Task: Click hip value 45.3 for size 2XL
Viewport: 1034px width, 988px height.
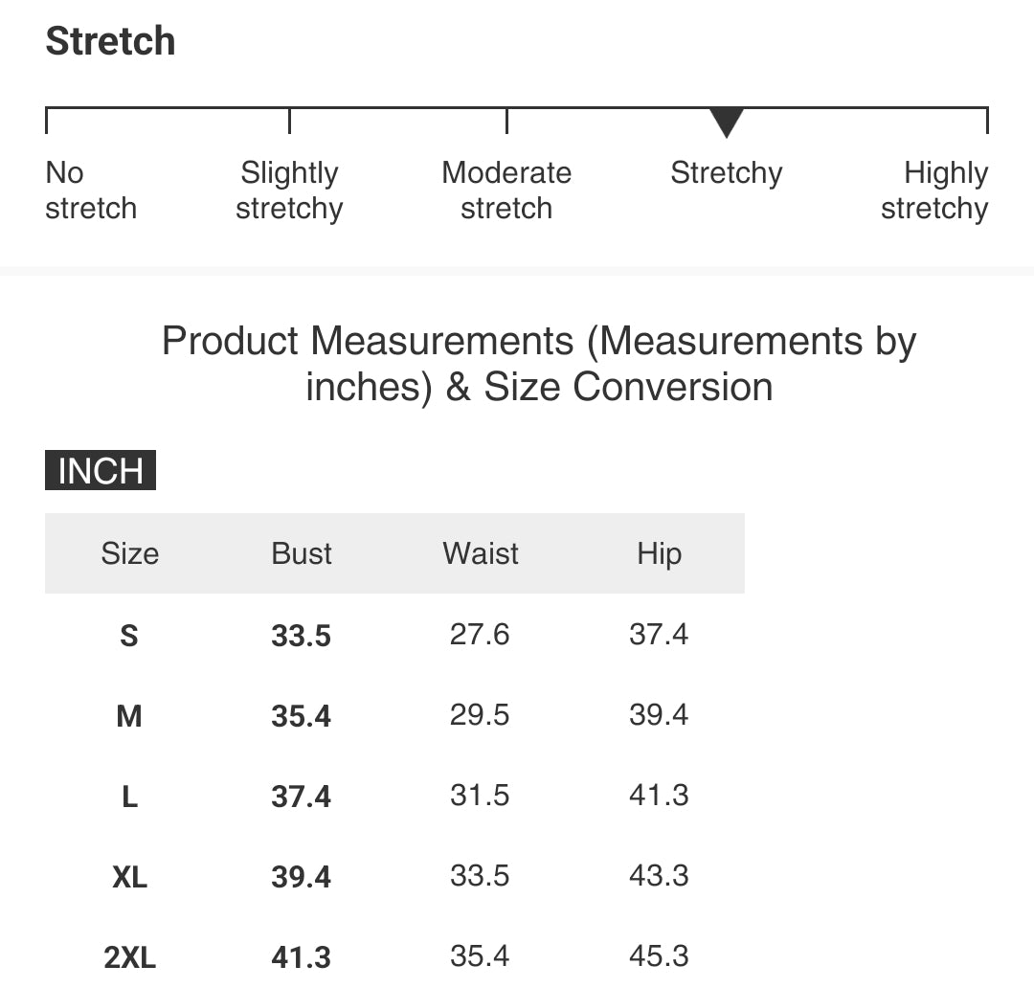Action: coord(659,956)
